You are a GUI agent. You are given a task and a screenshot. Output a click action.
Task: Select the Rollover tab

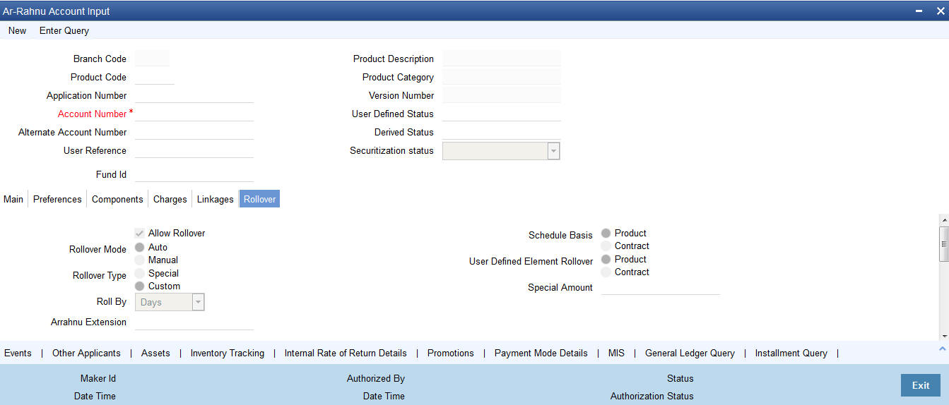tap(260, 199)
